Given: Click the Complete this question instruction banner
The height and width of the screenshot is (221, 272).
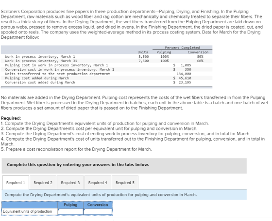Looking at the screenshot, I should (x=124, y=166).
